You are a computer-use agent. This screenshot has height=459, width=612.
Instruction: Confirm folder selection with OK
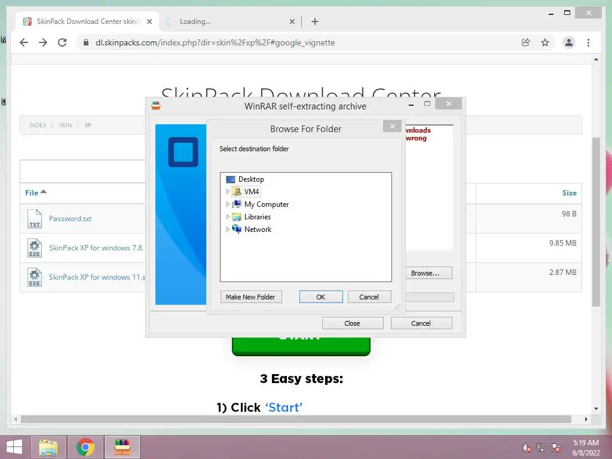pyautogui.click(x=321, y=297)
